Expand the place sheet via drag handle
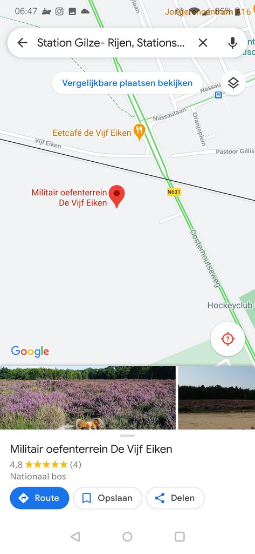The height and width of the screenshot is (554, 255). pos(127,436)
